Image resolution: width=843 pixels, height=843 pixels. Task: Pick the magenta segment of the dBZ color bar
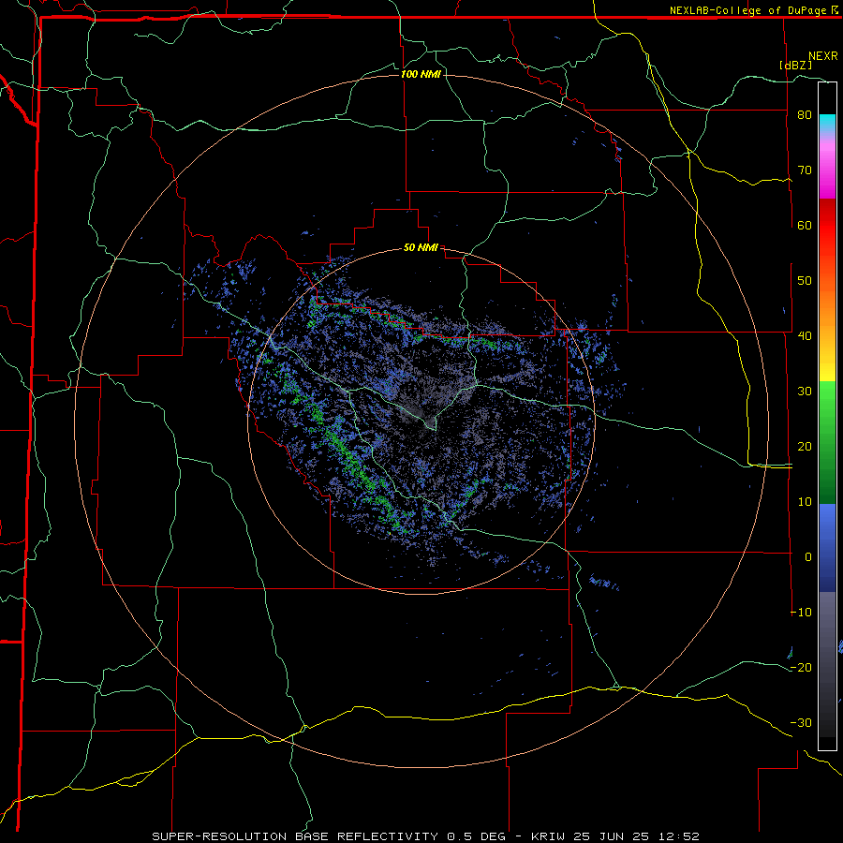click(x=827, y=171)
